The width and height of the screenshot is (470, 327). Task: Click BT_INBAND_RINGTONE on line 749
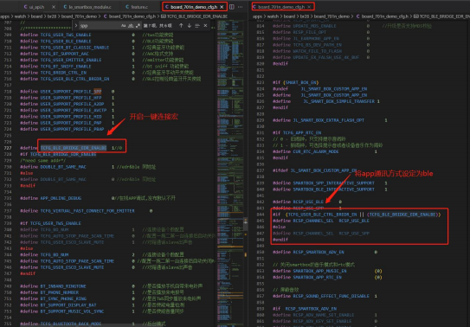[x=63, y=286]
